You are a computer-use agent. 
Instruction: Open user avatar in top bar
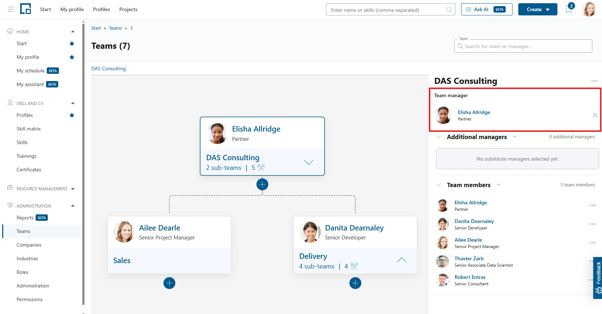[589, 9]
